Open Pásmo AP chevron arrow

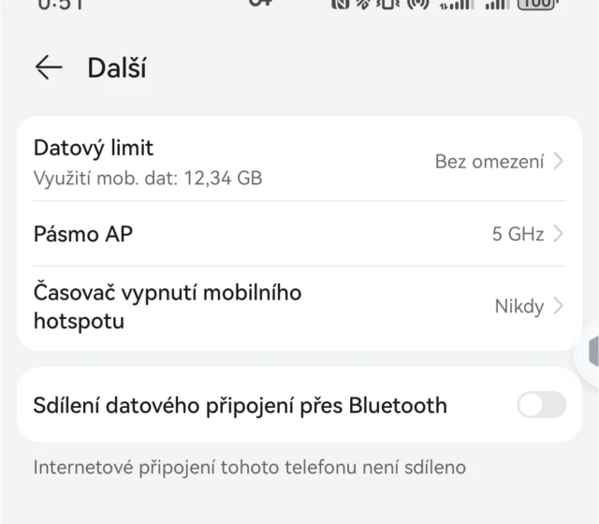(x=559, y=234)
